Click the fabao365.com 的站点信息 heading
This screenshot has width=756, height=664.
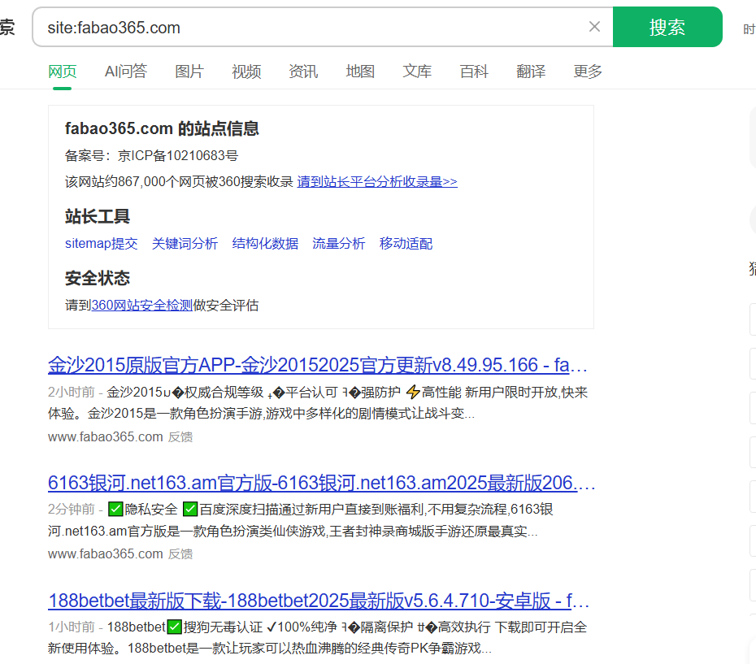click(162, 128)
